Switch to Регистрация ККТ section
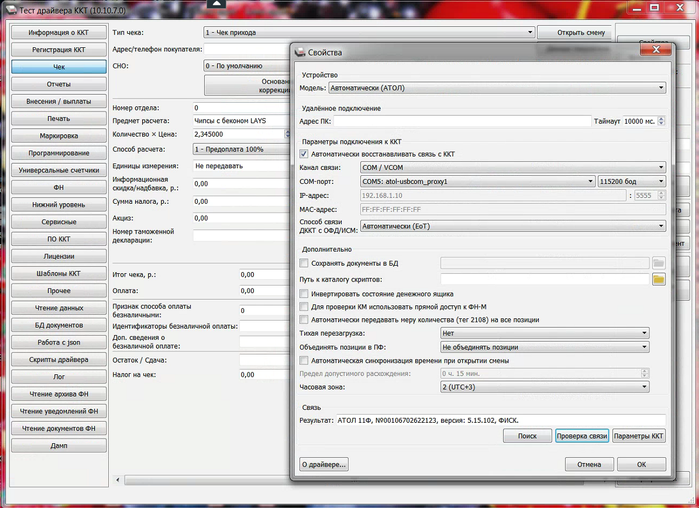 (x=59, y=50)
